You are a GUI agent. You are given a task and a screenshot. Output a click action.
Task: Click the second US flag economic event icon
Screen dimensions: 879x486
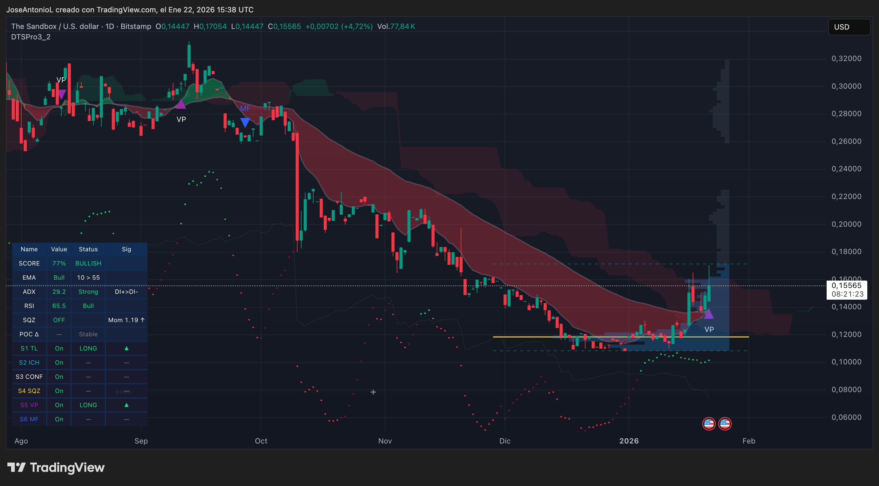(x=725, y=424)
